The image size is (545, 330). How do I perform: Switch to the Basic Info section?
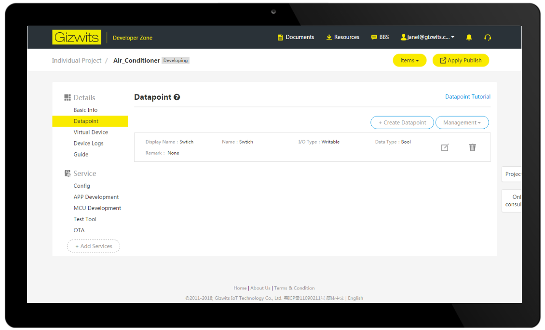[x=85, y=110]
